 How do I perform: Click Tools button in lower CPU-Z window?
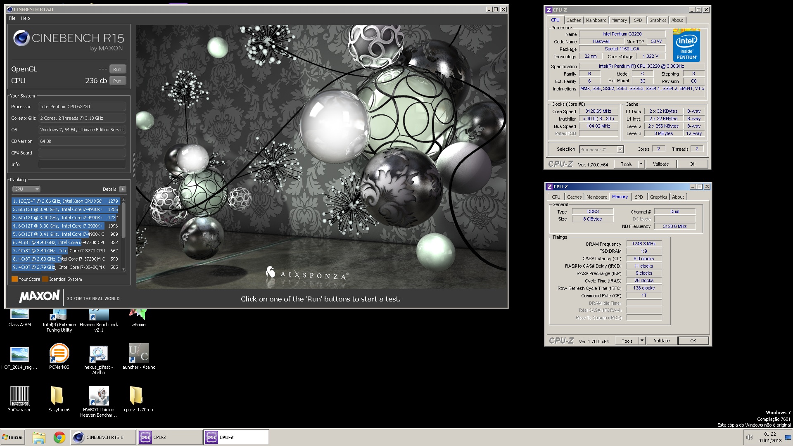pyautogui.click(x=627, y=341)
